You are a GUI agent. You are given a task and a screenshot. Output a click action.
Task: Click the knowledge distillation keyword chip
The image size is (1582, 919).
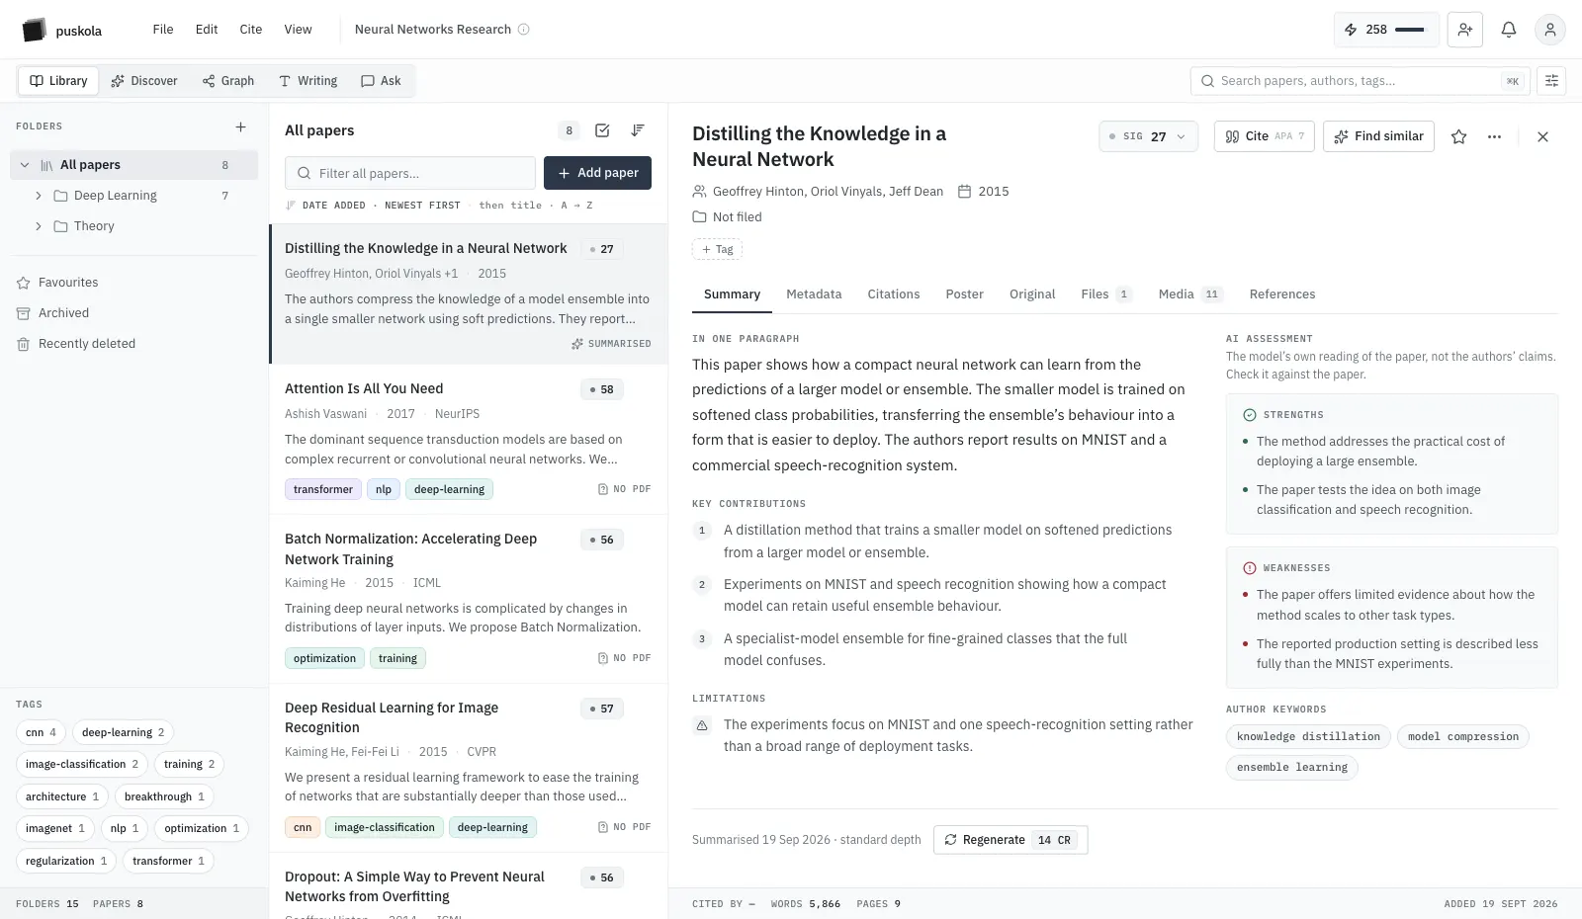coord(1308,737)
